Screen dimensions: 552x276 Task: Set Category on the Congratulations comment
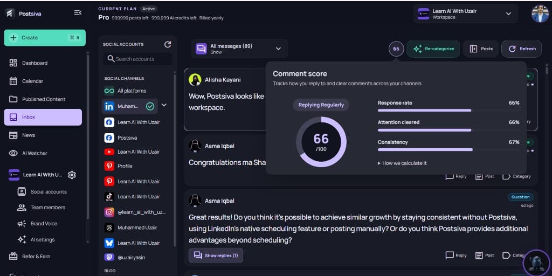(516, 176)
